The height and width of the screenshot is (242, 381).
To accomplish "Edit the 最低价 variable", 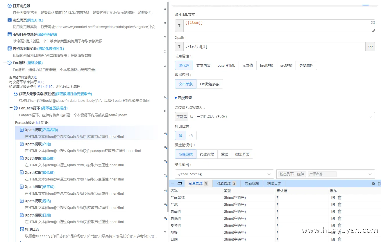I will (x=333, y=218).
